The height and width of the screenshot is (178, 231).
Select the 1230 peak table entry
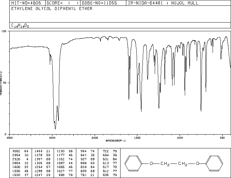click(65, 151)
